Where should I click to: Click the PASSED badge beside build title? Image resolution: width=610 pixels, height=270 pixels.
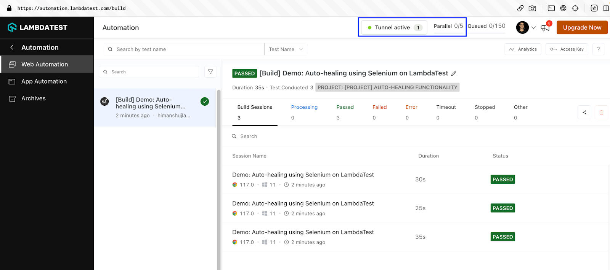tap(244, 73)
